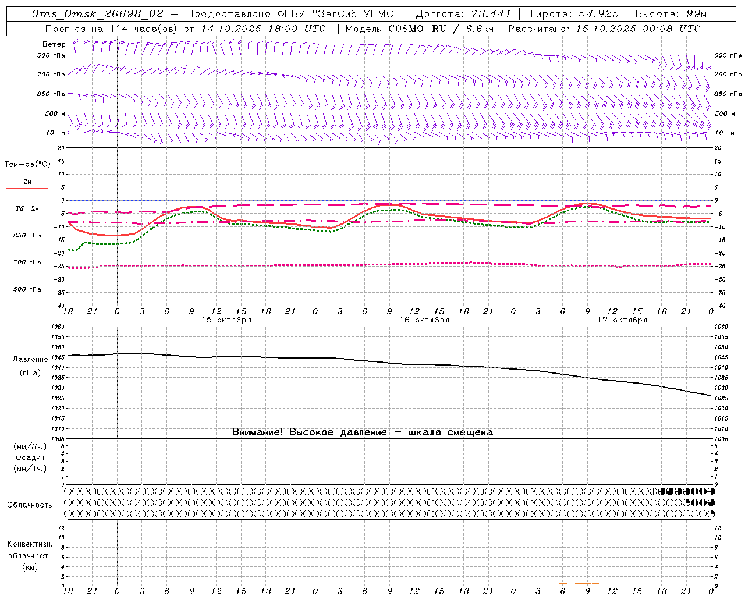The width and height of the screenshot is (745, 596).
Task: Click the Td 2м dew point legend entry
Action: tap(27, 208)
